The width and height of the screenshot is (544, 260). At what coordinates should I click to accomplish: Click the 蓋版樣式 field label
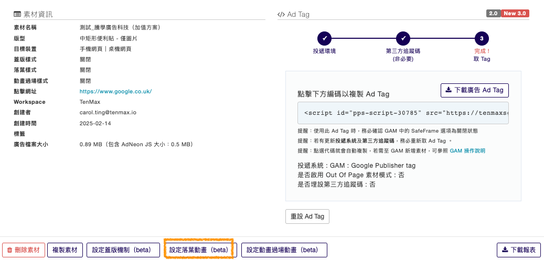(x=25, y=60)
